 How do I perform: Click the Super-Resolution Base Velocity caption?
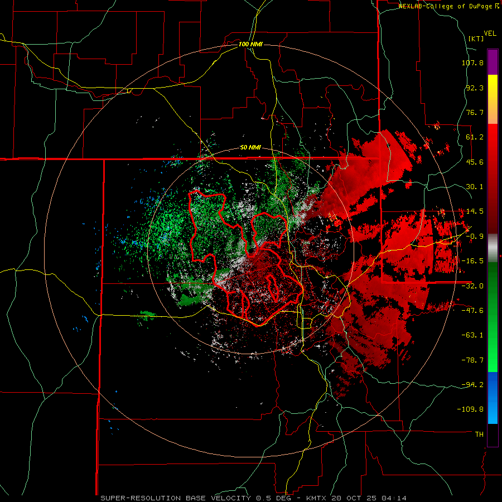pyautogui.click(x=254, y=498)
